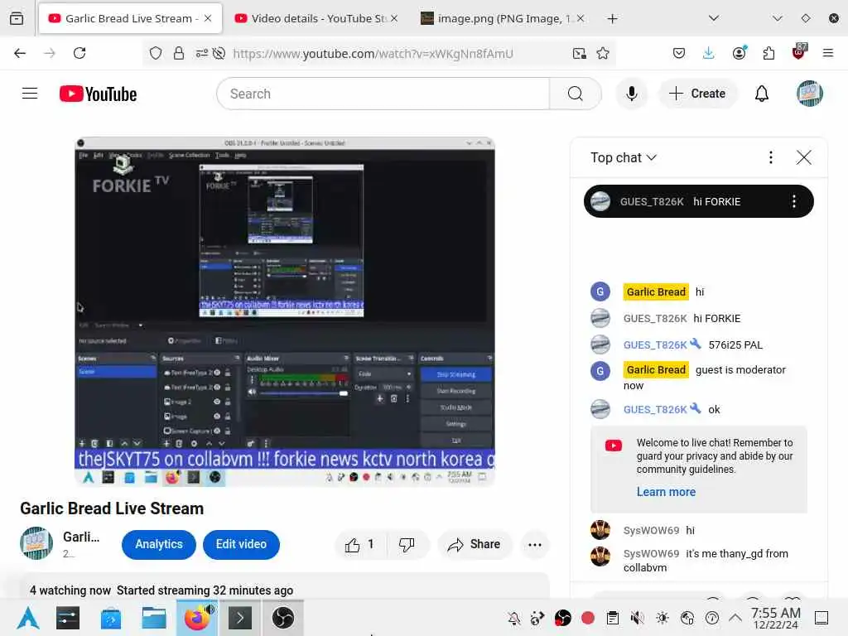This screenshot has width=848, height=636.
Task: View site security lock info
Action: [x=179, y=53]
